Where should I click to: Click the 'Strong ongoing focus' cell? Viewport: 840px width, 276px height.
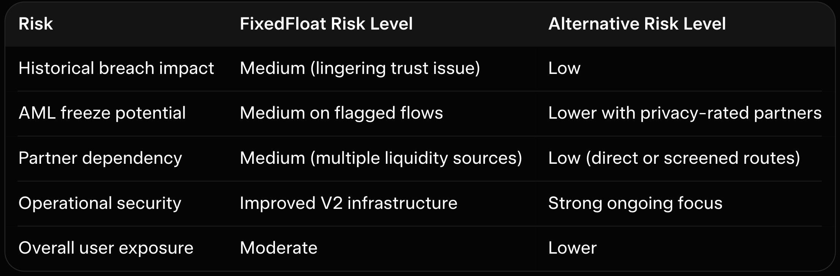[x=635, y=203]
